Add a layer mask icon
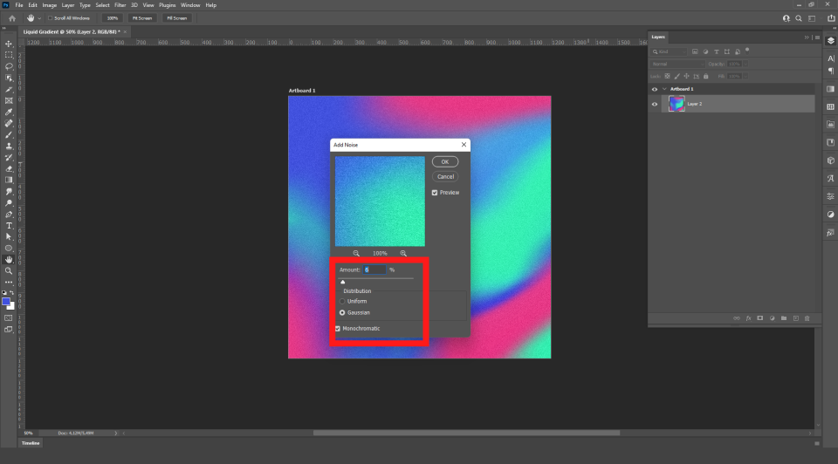Screen dimensions: 838x464 (x=760, y=318)
